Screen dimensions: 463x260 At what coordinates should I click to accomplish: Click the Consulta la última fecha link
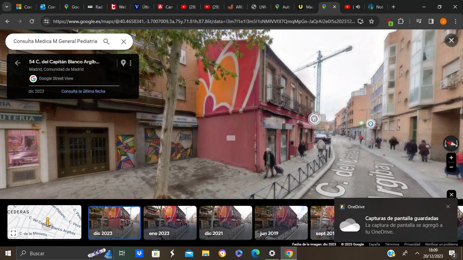83,91
